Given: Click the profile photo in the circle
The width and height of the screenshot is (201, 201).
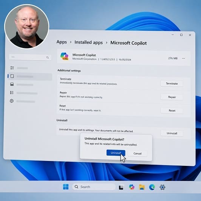Looking at the screenshot, I should pyautogui.click(x=27, y=27).
